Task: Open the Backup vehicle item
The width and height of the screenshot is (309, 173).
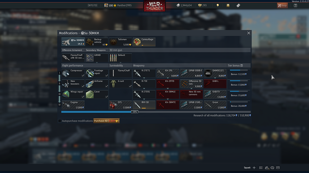Action: [x=97, y=42]
